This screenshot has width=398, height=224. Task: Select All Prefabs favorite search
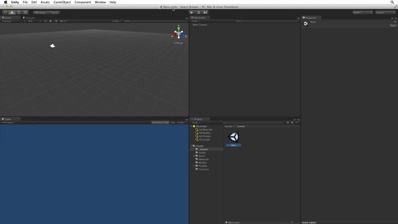(x=205, y=136)
